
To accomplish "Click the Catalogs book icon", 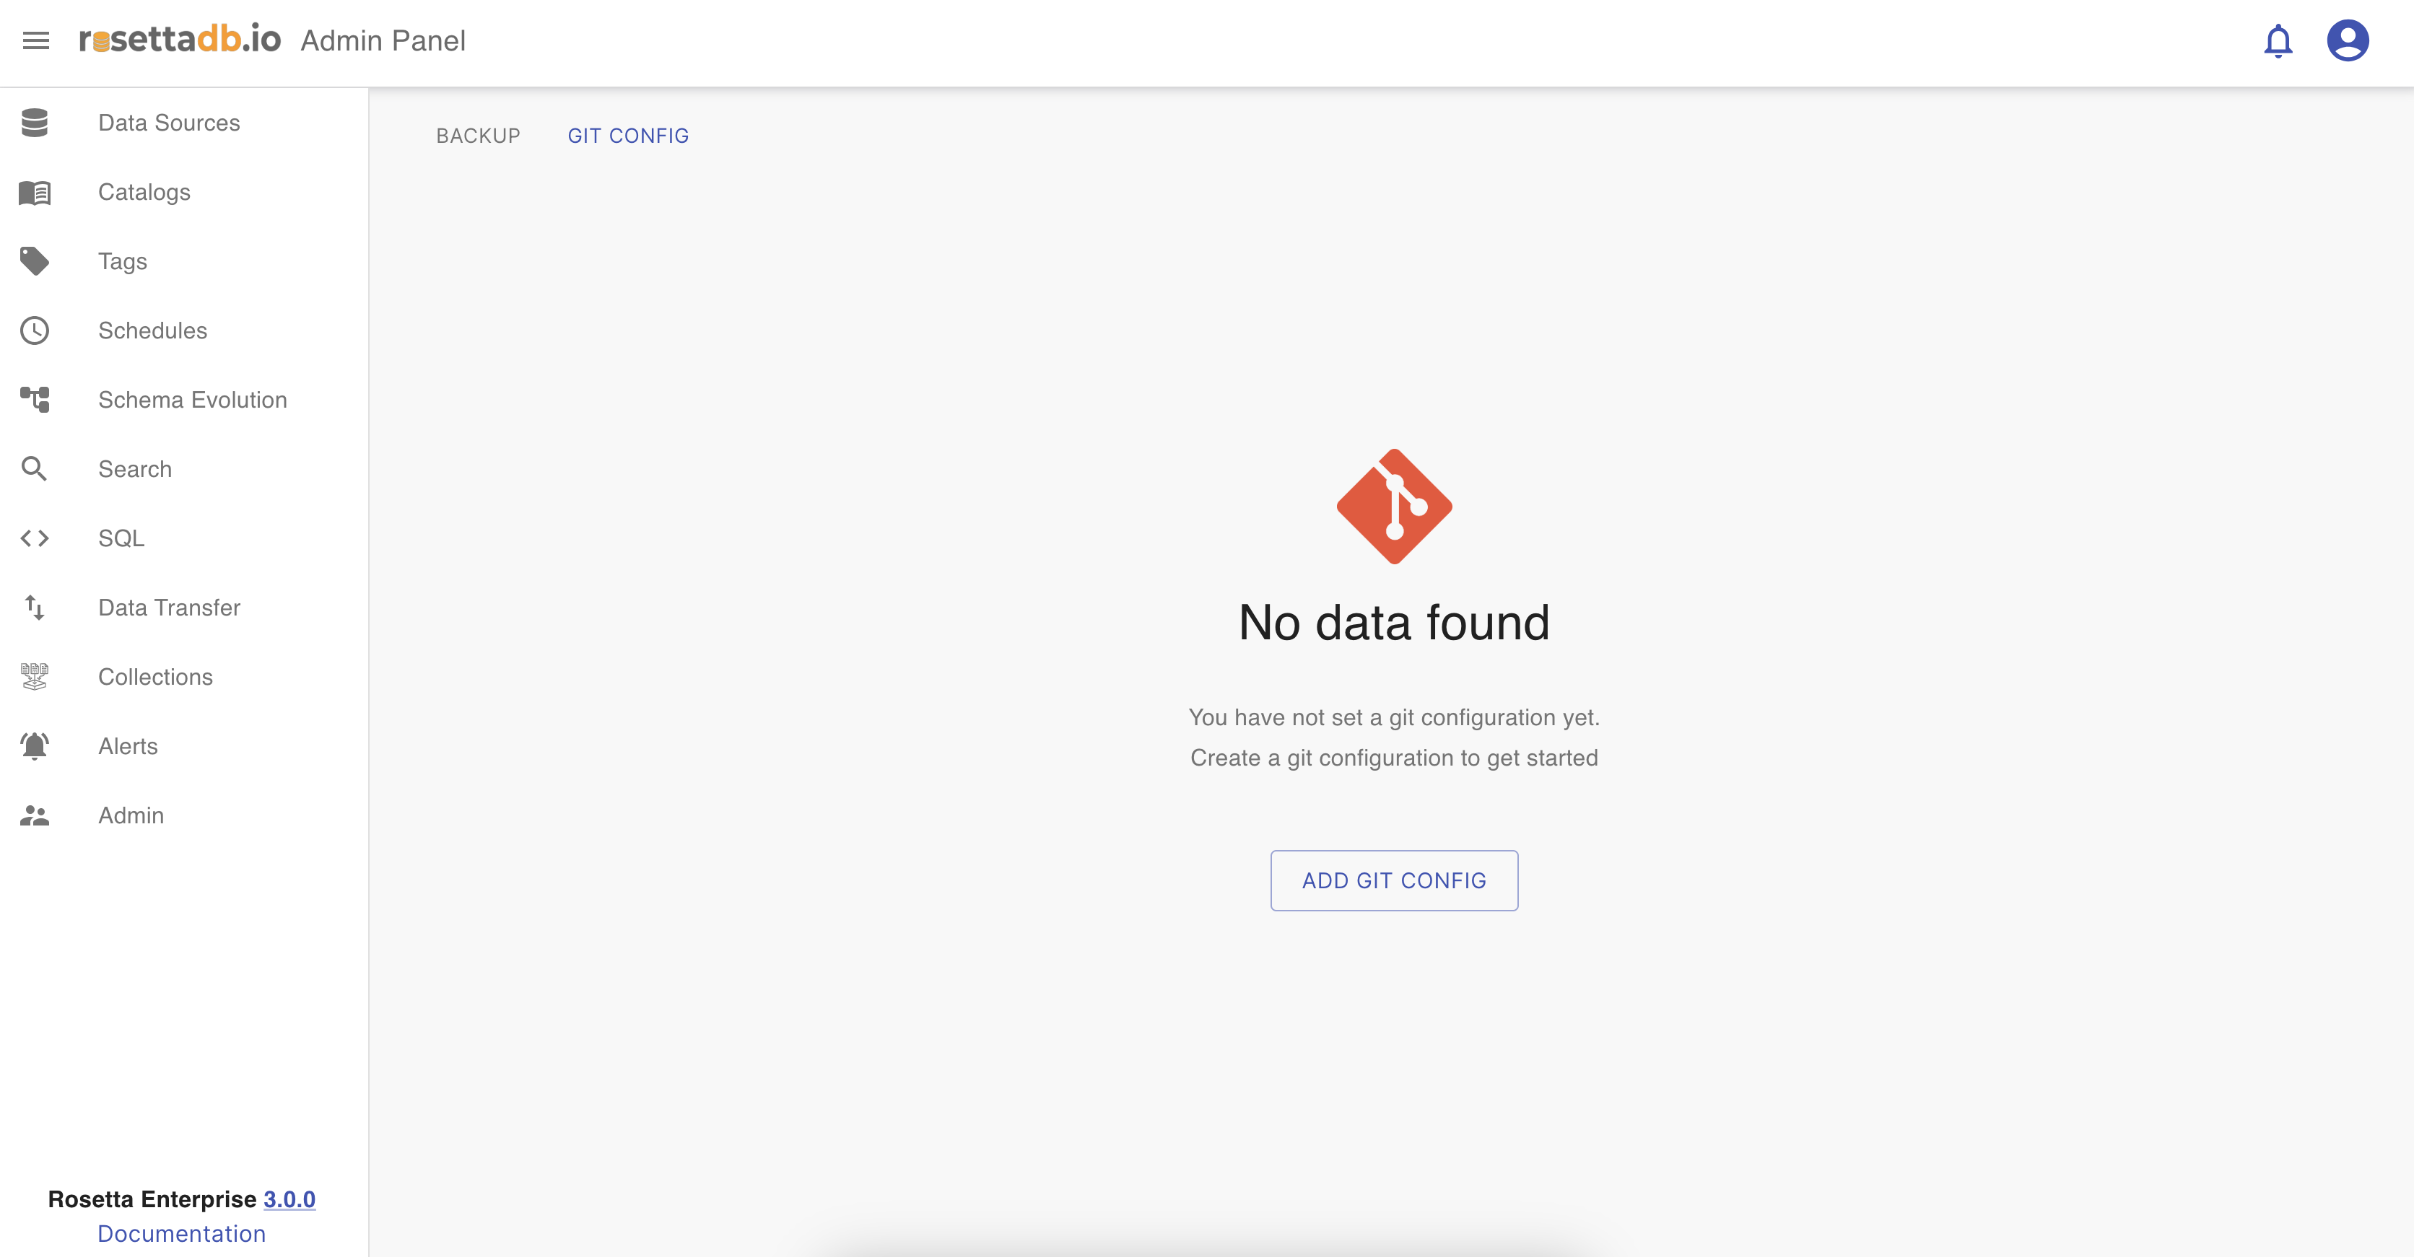I will coord(35,192).
